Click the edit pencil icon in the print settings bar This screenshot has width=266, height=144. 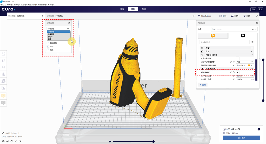[x=257, y=16]
